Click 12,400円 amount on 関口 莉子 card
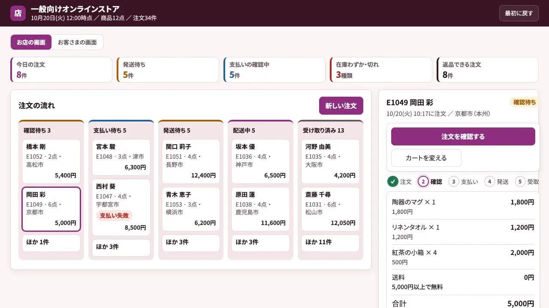This screenshot has width=549, height=308. click(x=203, y=175)
